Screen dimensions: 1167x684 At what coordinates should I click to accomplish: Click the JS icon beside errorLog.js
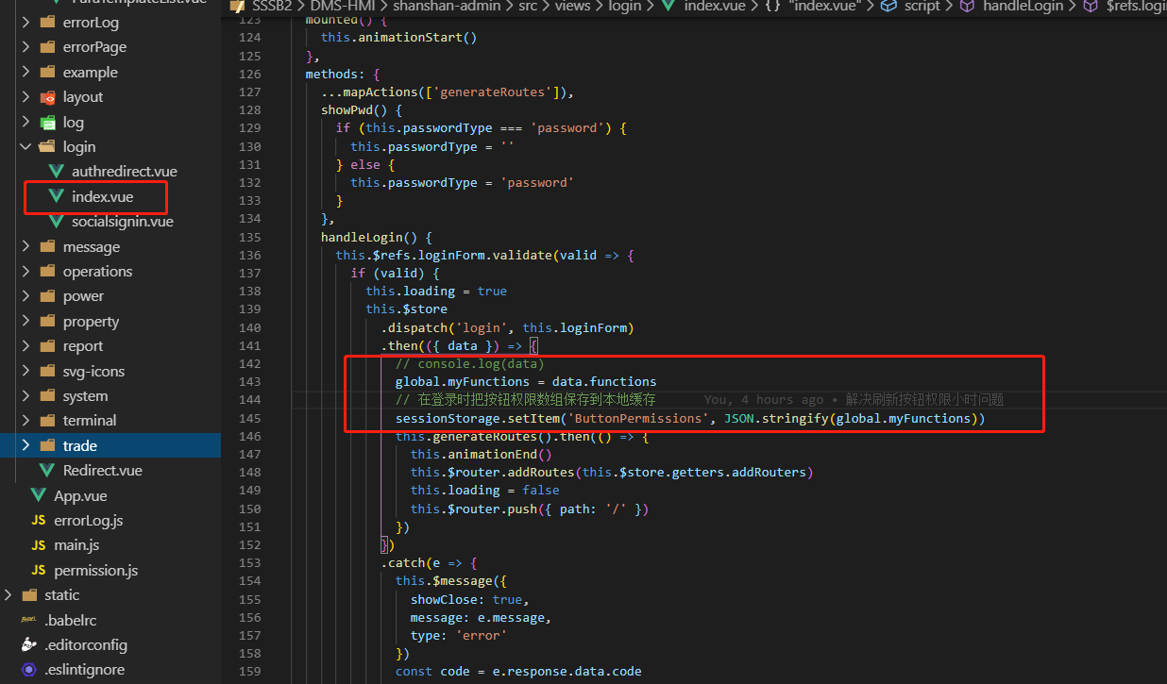39,520
